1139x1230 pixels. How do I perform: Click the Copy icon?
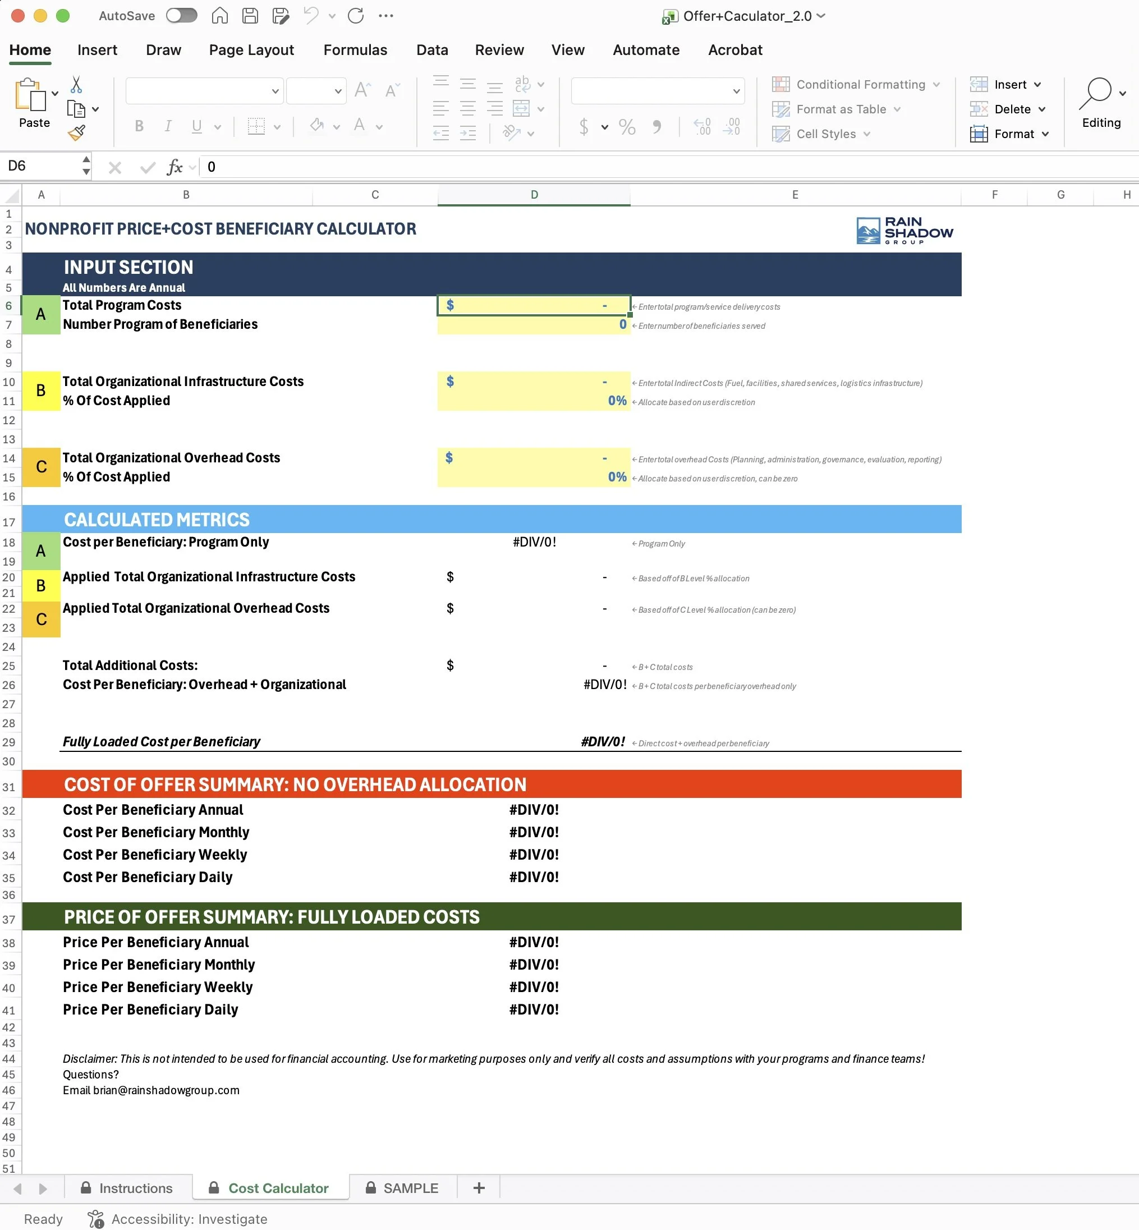click(x=76, y=109)
